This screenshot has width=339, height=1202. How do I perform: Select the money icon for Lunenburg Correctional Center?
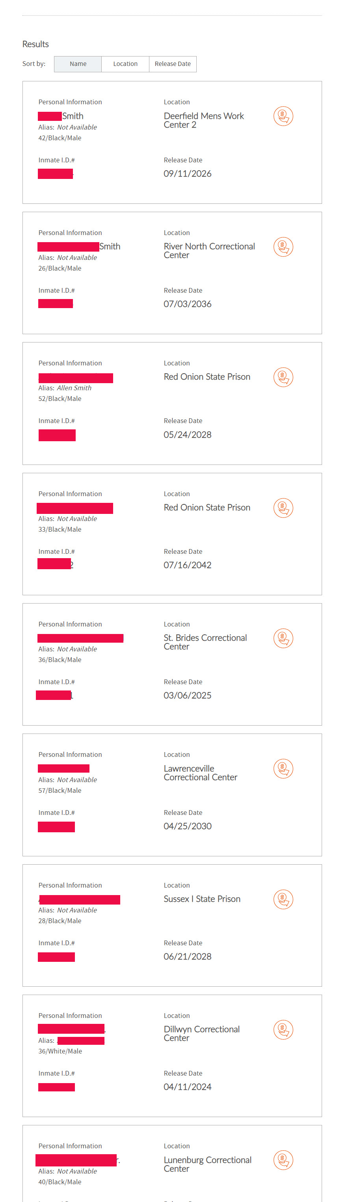[x=283, y=1160]
